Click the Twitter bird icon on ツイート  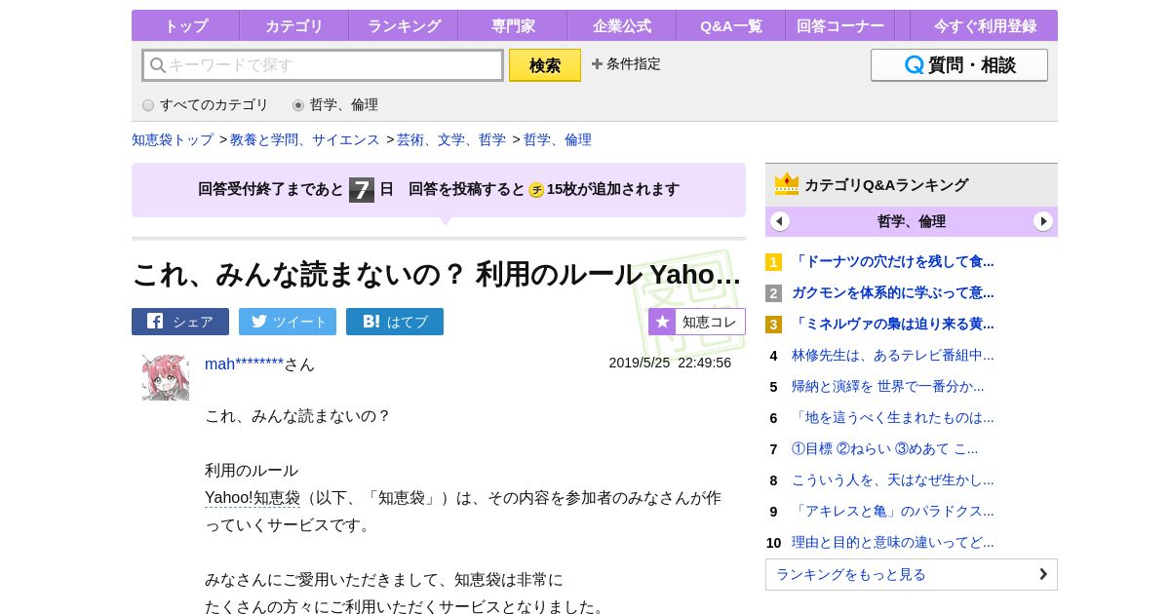[x=259, y=322]
